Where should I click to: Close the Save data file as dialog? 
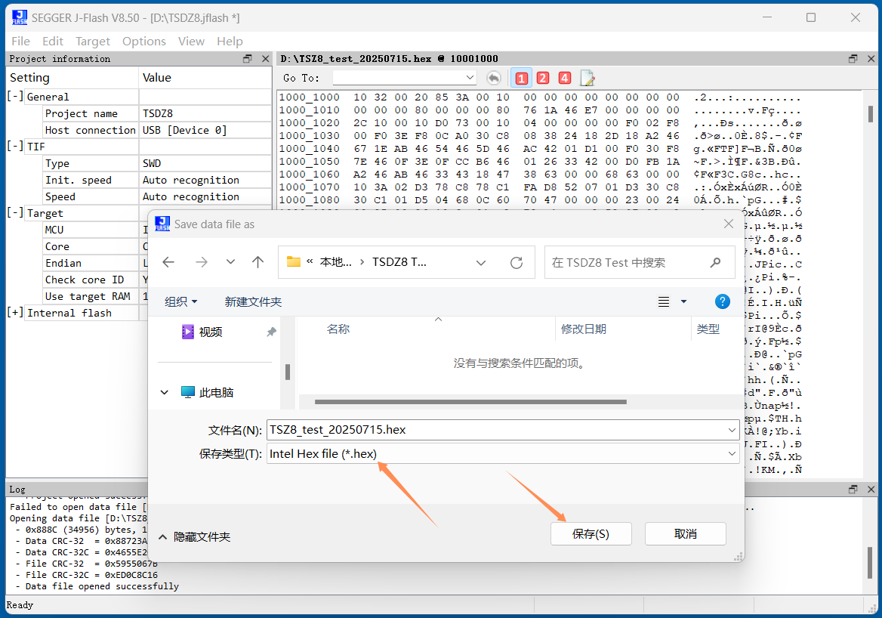click(x=729, y=224)
